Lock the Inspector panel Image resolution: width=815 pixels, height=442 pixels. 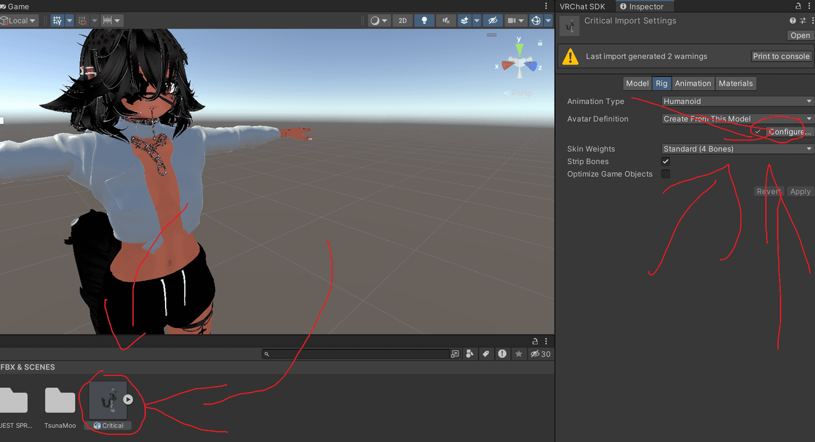[798, 6]
